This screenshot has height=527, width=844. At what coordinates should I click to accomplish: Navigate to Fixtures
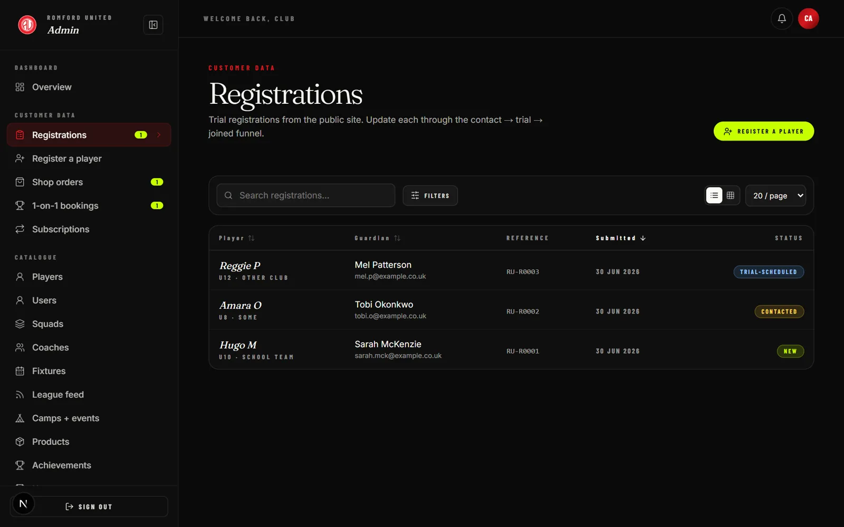tap(89, 371)
